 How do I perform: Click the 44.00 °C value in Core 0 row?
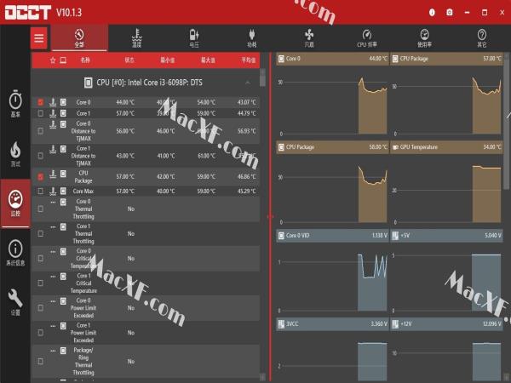point(125,102)
